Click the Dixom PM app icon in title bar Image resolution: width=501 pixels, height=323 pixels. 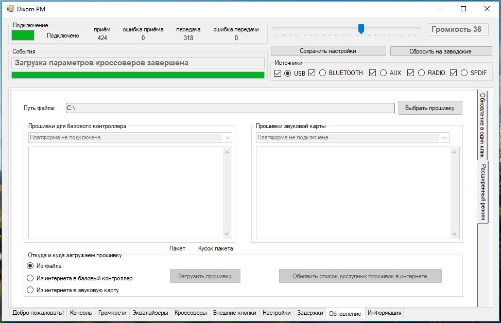click(x=10, y=9)
